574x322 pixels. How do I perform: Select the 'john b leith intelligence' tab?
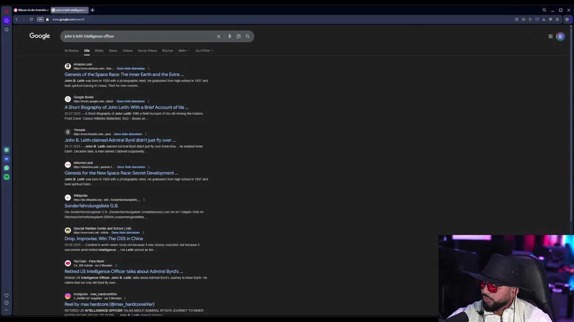70,10
